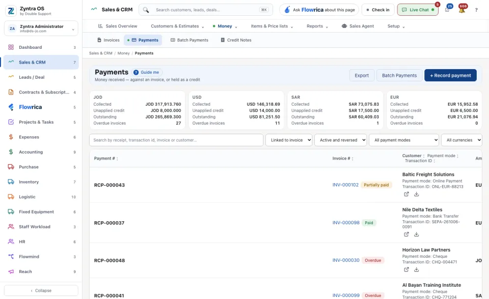Focus the global search customers field
Screen dimensions: 489x299
click(206, 10)
